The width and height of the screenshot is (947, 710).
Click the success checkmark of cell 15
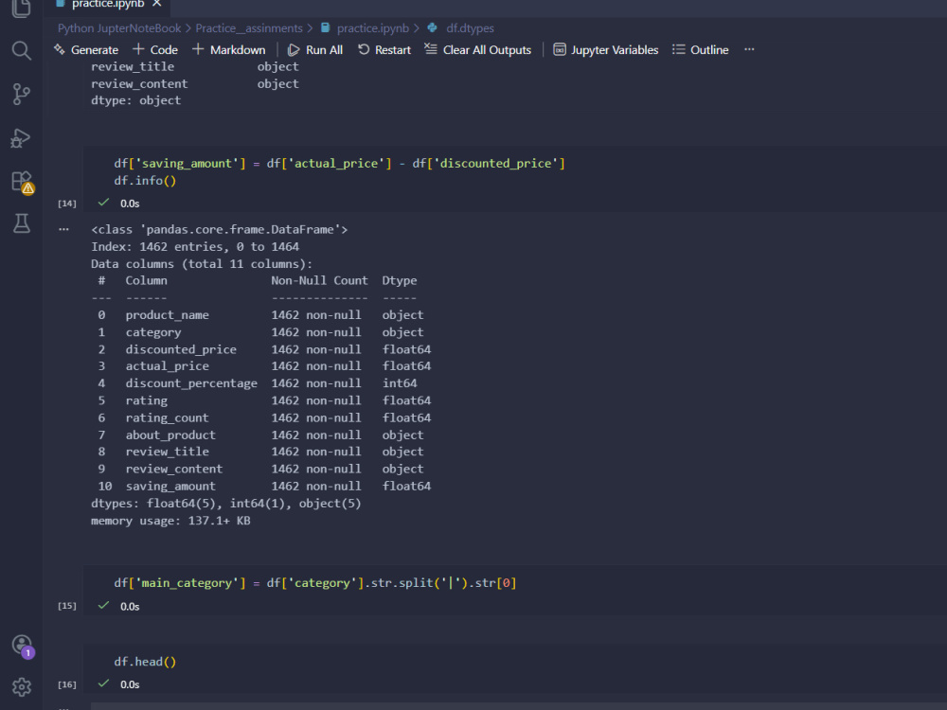click(x=104, y=605)
